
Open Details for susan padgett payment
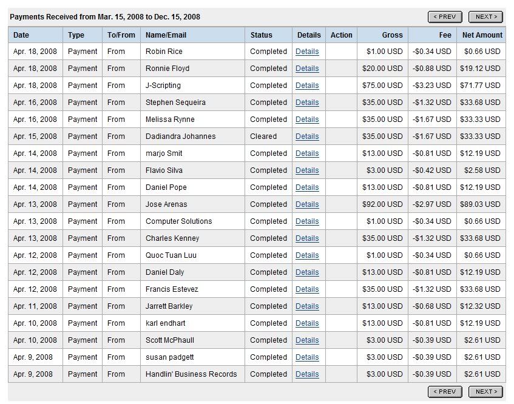[307, 357]
